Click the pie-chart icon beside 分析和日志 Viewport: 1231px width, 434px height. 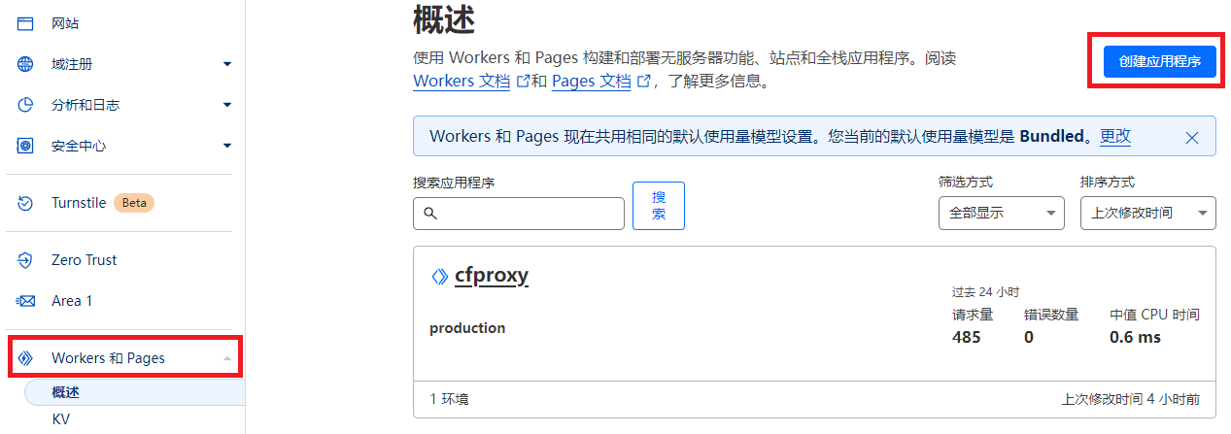pos(26,105)
